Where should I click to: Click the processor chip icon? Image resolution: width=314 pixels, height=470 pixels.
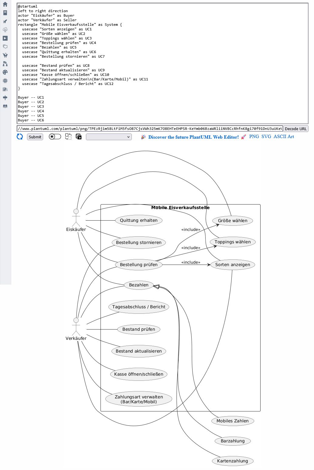tap(5, 81)
